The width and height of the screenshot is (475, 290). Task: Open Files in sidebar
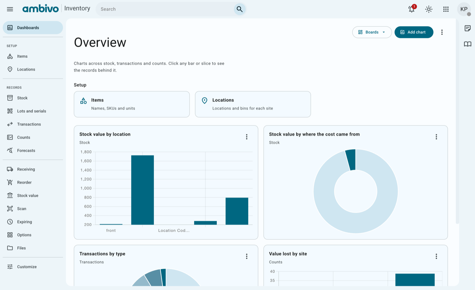click(33, 248)
